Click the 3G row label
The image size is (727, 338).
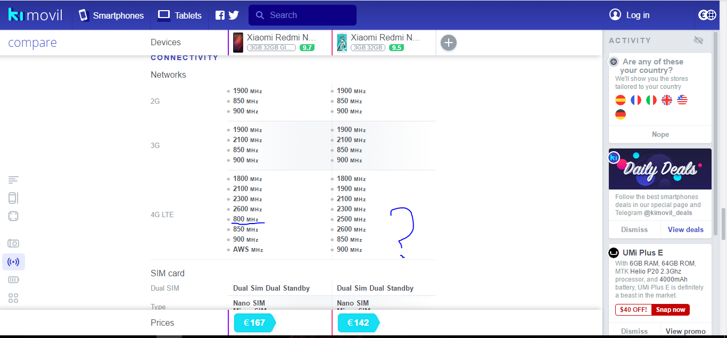click(155, 145)
